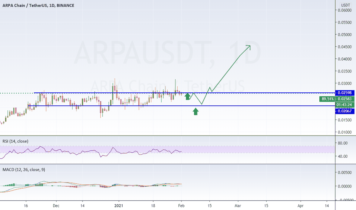Click the MACD (12, 26, close, 9) indicator title
The image size is (356, 210).
click(x=24, y=170)
